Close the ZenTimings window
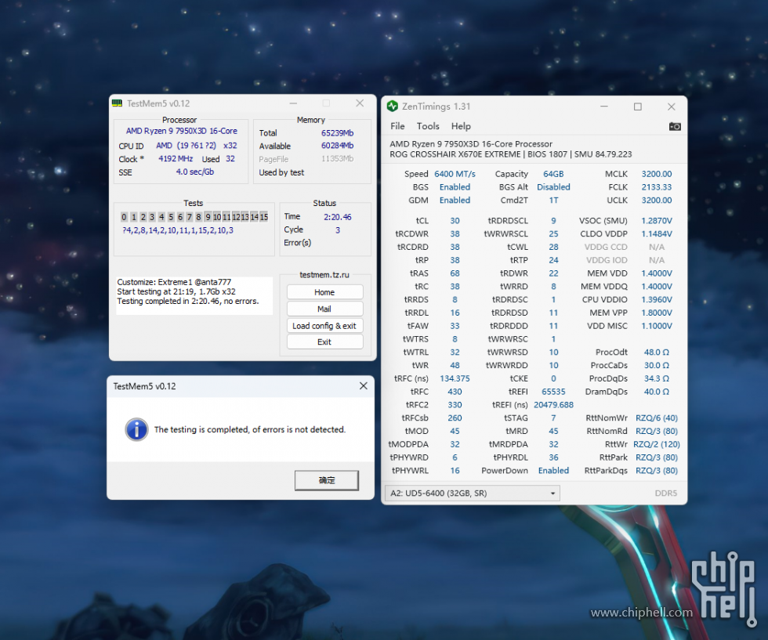This screenshot has width=768, height=640. pos(672,107)
